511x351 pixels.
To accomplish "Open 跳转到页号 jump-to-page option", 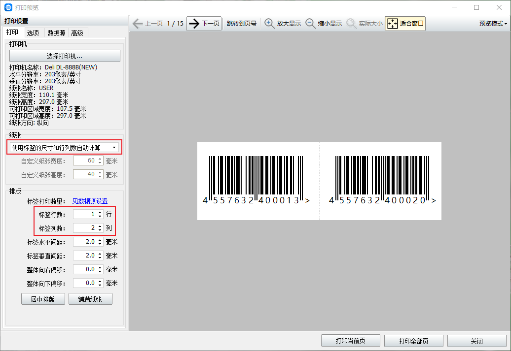I will click(242, 24).
